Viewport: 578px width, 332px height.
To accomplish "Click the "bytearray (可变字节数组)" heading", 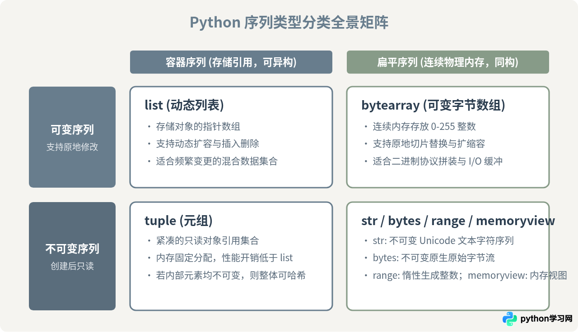I will [433, 105].
